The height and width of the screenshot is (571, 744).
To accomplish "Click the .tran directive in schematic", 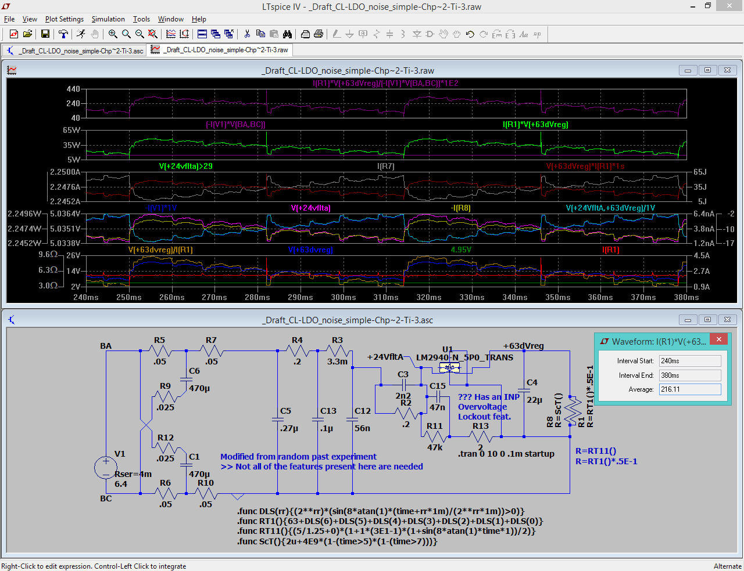I will click(506, 454).
